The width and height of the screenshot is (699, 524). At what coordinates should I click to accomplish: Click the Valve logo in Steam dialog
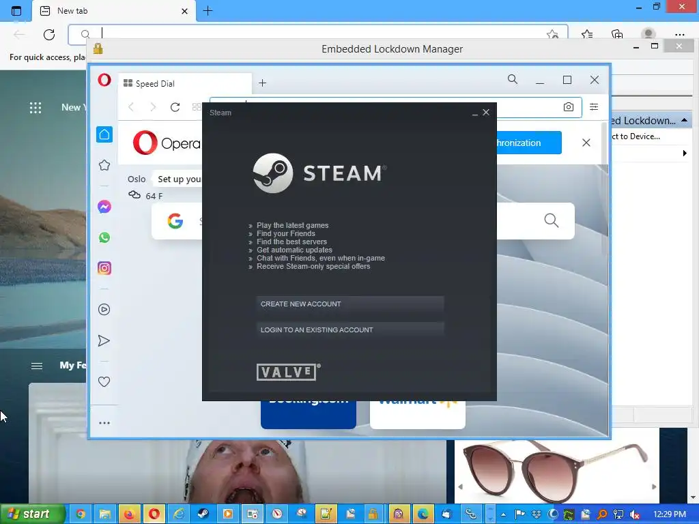(289, 372)
